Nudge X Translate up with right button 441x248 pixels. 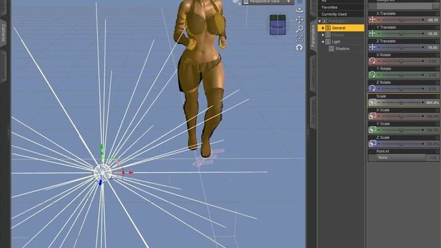click(x=422, y=20)
